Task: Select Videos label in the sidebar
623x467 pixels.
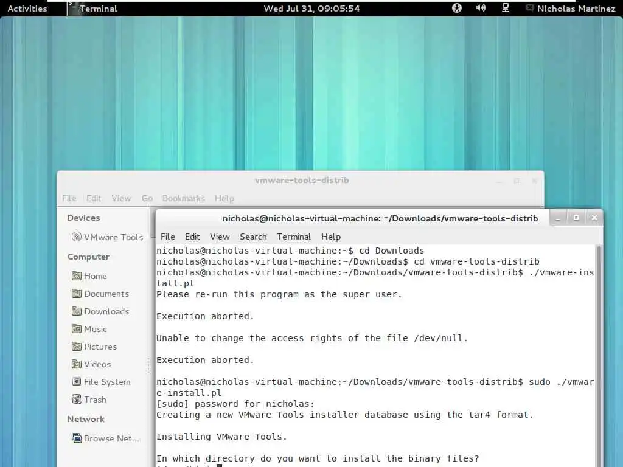Action: coord(97,364)
